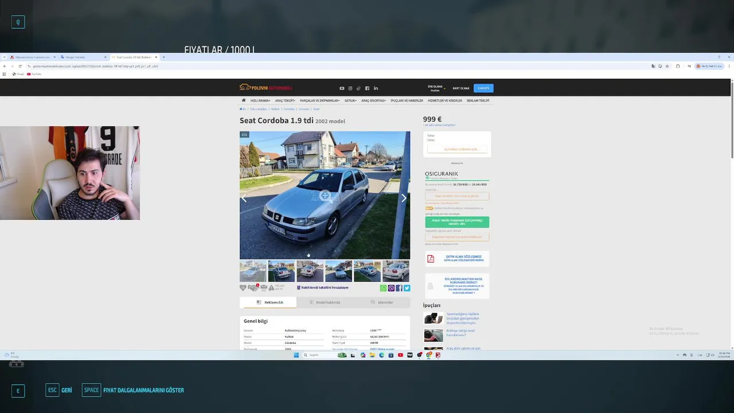Switch to the İzlenimler tab
Screen dimensions: 734x413
(x=381, y=302)
